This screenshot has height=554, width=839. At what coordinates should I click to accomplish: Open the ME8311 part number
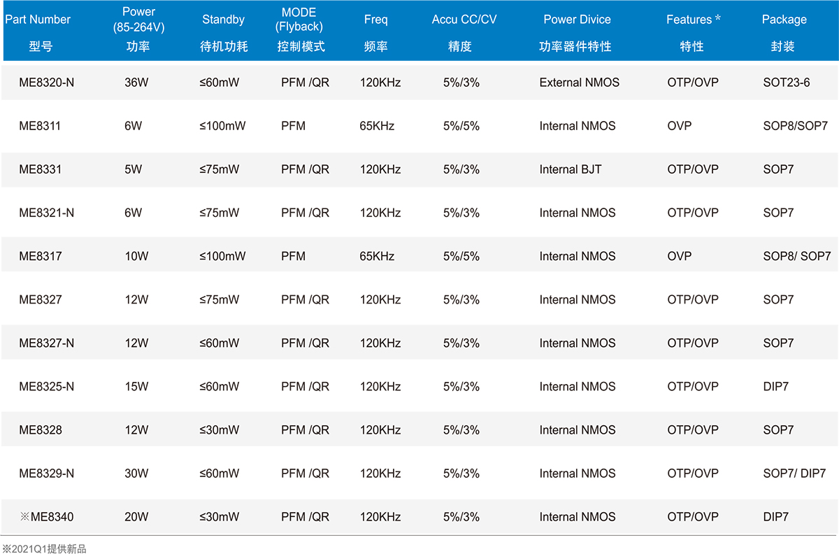tap(40, 126)
